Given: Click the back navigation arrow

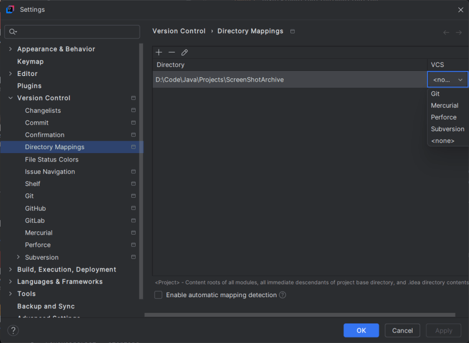Looking at the screenshot, I should pos(446,32).
